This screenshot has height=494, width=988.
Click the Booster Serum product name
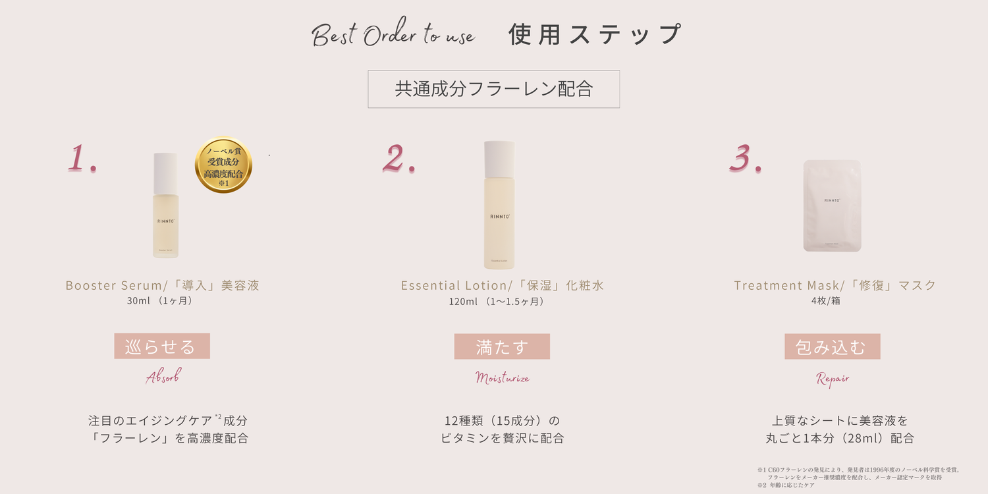tap(162, 285)
